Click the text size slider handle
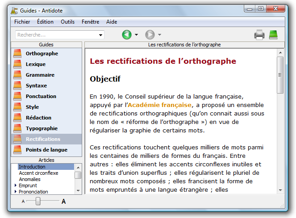The image size is (296, 218). pyautogui.click(x=38, y=201)
